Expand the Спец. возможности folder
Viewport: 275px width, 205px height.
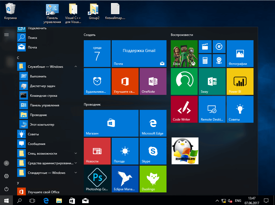pos(48,153)
